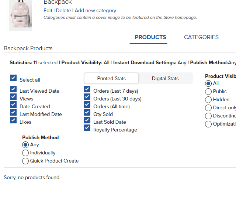Select Individually publish method
Screen dimensions: 236x205
25,153
